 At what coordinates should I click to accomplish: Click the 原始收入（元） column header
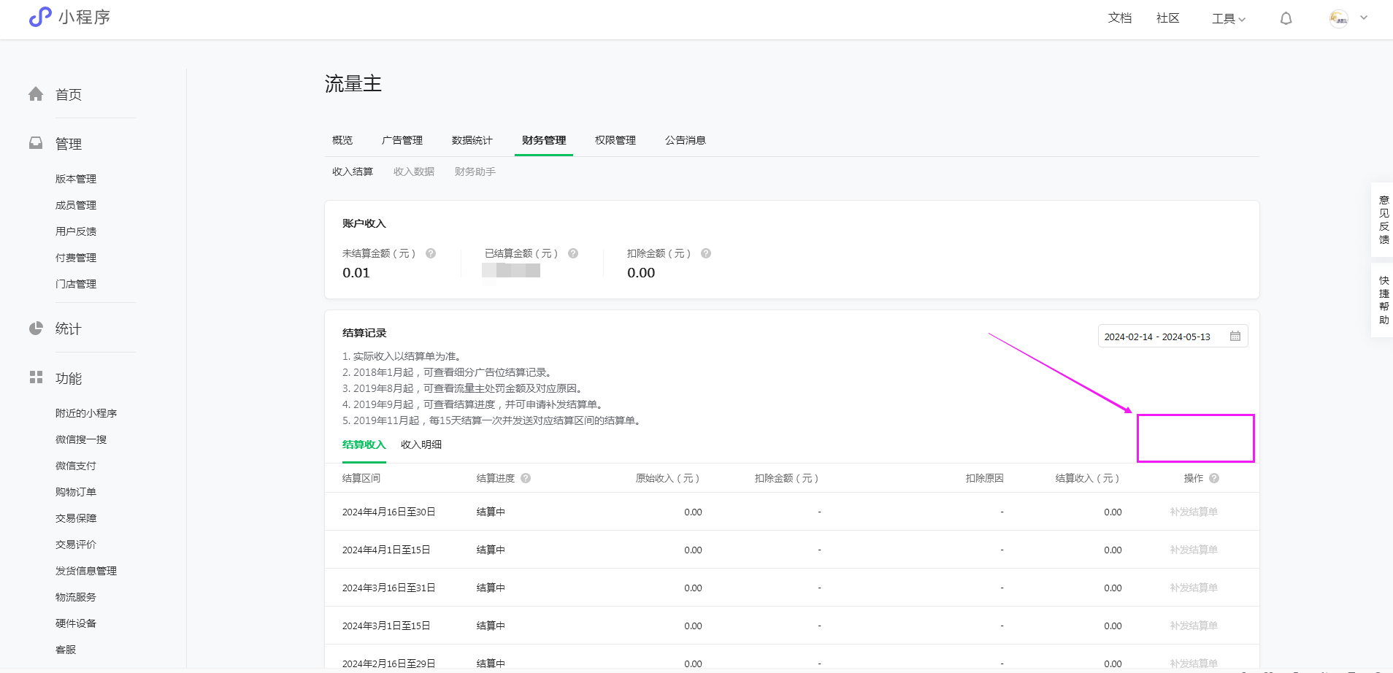(x=668, y=478)
